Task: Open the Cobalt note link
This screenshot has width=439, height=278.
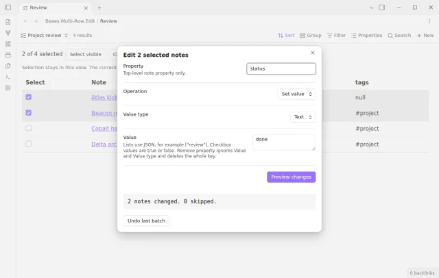Action: pos(104,129)
